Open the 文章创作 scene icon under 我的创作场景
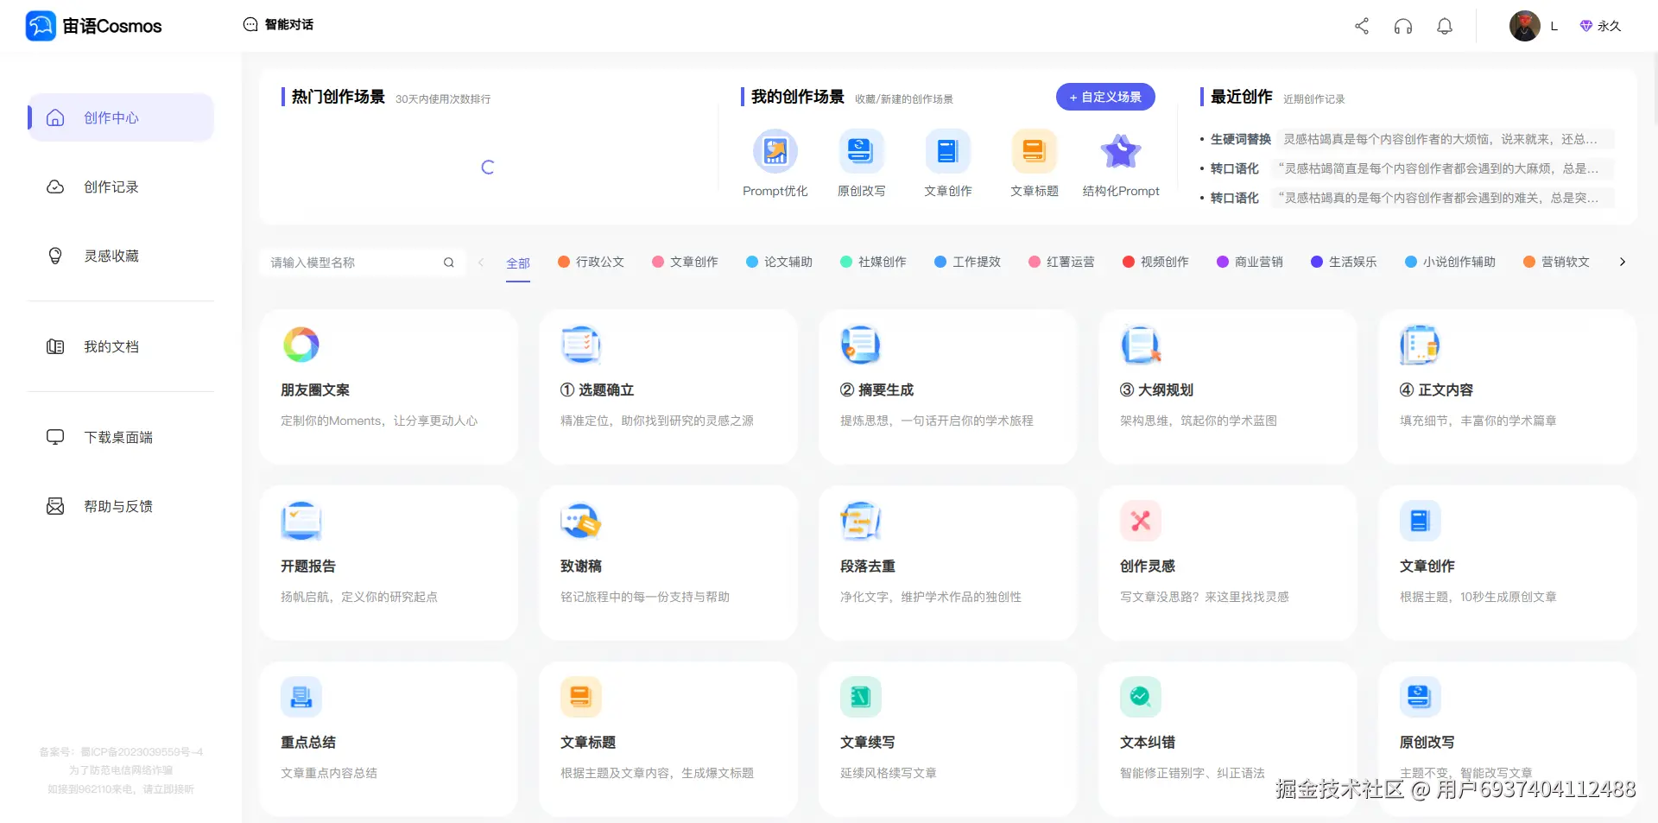This screenshot has height=823, width=1658. coord(948,151)
